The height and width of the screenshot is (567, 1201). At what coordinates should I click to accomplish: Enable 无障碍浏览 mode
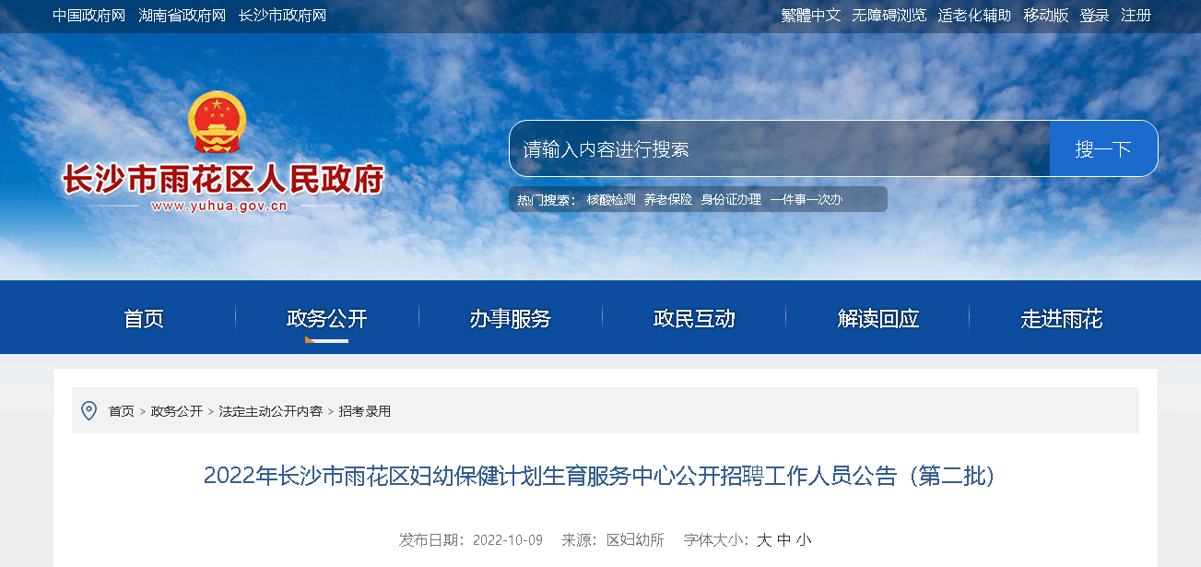tap(889, 16)
